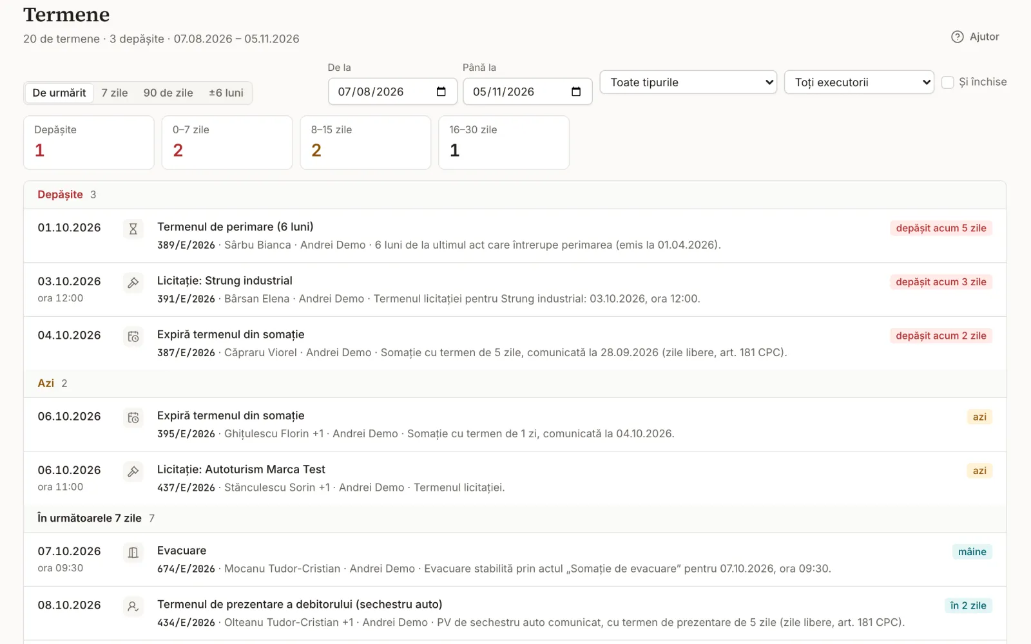The height and width of the screenshot is (644, 1031).
Task: Click calendar icon on 06.10.2026 somație row
Action: coord(133,417)
